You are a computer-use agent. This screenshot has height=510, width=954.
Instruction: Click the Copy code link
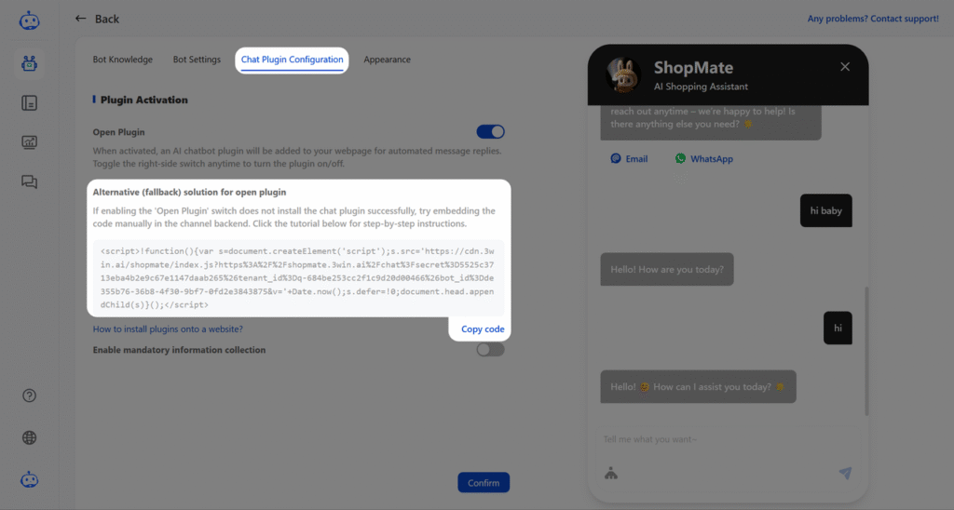483,329
